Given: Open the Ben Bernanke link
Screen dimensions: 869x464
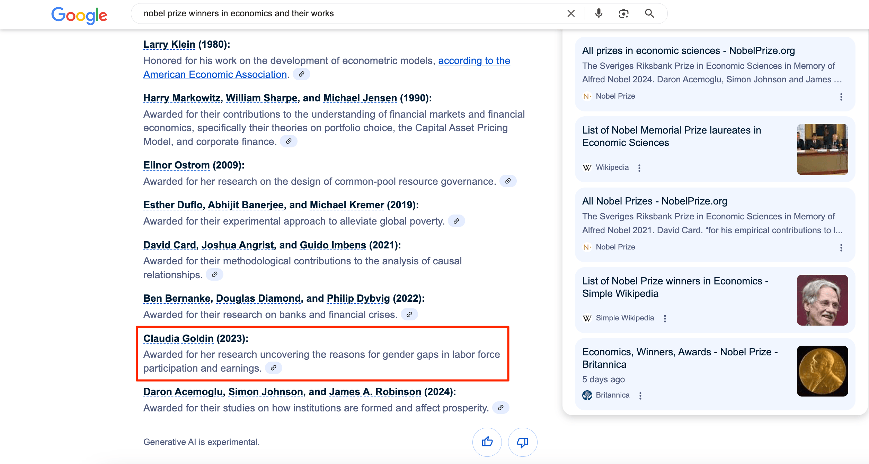Looking at the screenshot, I should (x=177, y=299).
